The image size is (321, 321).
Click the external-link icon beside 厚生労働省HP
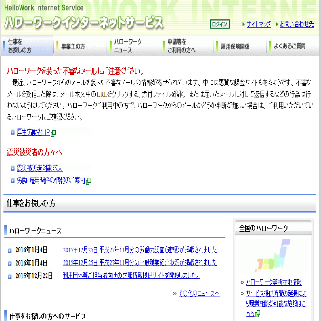[x=53, y=133]
